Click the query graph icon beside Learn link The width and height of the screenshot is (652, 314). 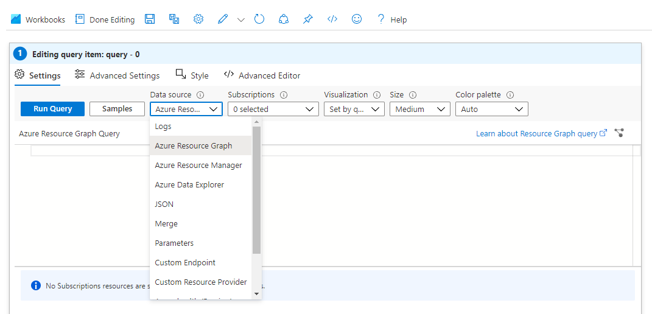[619, 133]
